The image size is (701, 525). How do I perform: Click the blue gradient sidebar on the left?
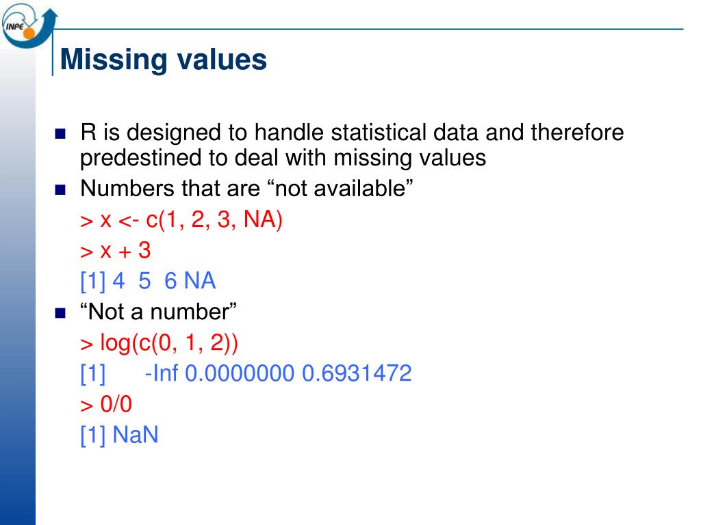point(18,286)
